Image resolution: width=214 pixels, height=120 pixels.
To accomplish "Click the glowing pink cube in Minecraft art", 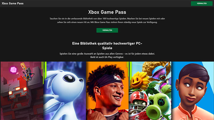I will [13, 69].
